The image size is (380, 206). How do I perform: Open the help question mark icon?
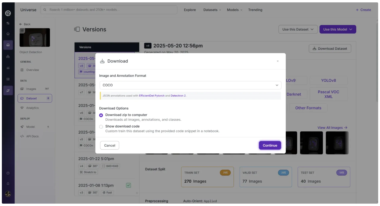8,173
